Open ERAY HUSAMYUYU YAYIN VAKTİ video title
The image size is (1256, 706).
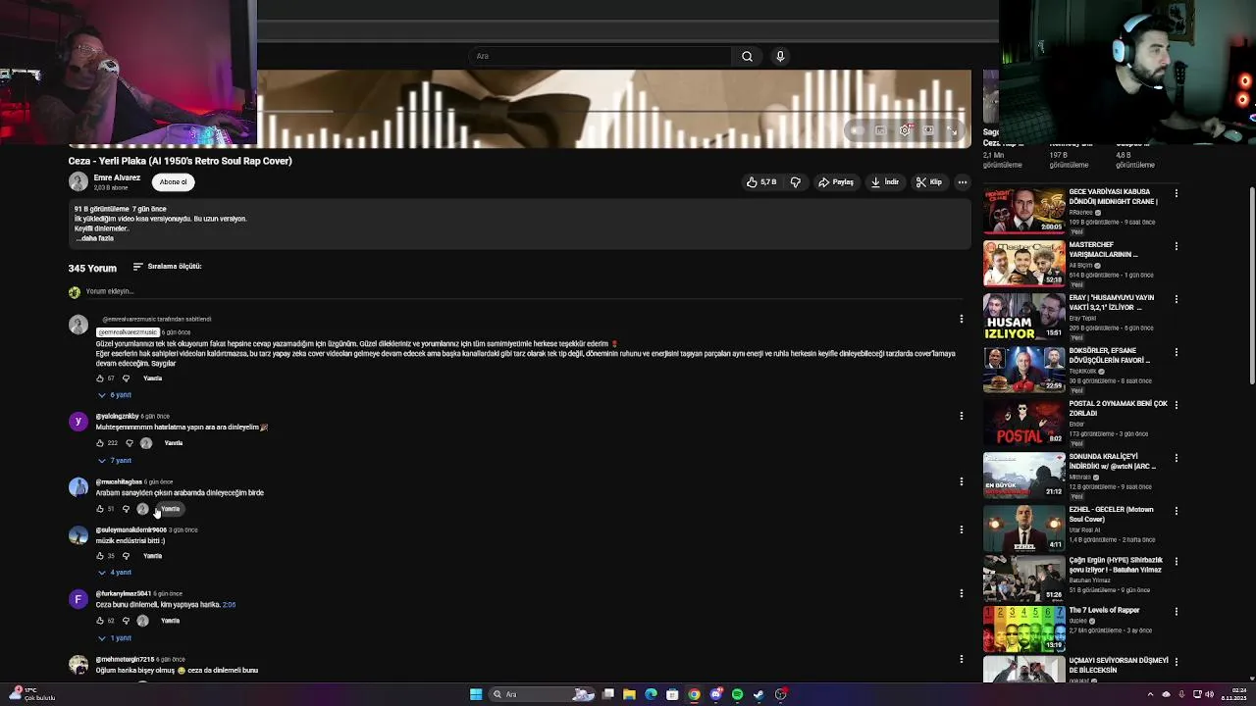1112,302
